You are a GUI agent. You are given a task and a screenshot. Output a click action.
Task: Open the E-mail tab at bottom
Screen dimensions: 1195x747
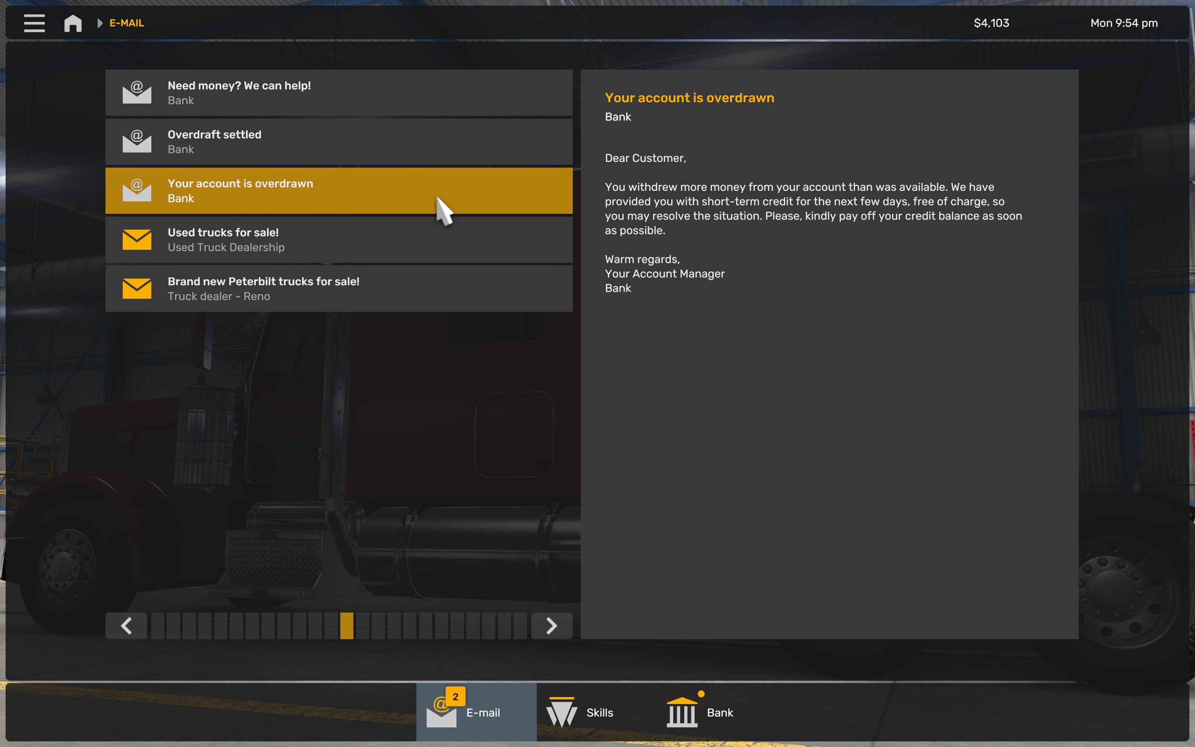(476, 712)
